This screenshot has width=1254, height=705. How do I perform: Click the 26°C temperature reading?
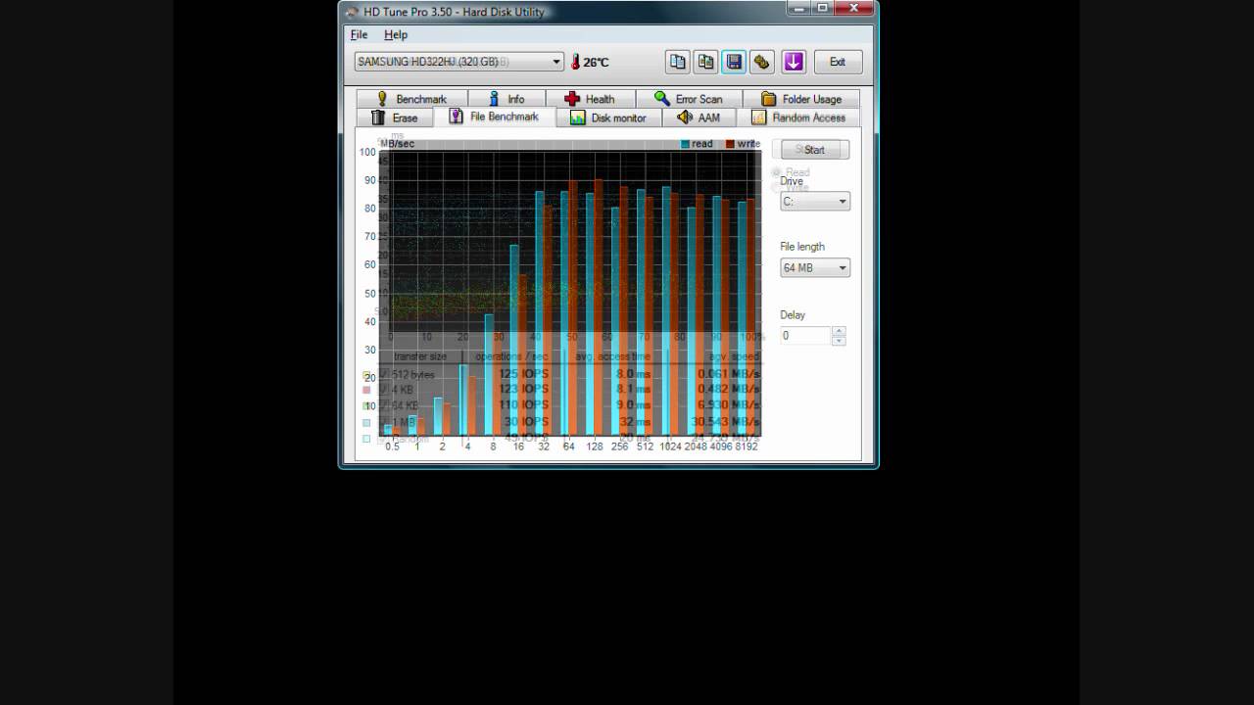(x=596, y=63)
